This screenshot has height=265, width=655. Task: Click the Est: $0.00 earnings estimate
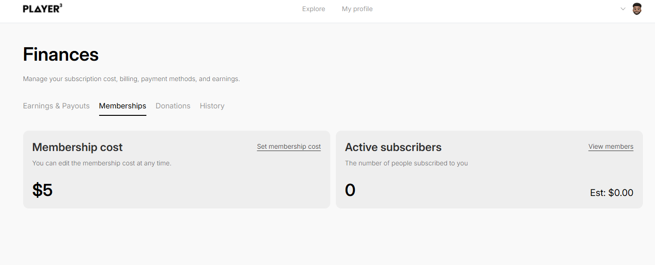[x=611, y=193]
